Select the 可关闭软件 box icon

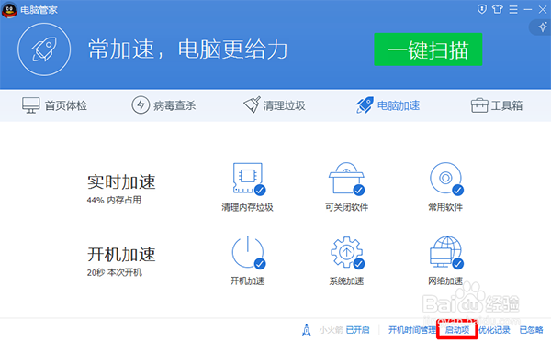(x=347, y=179)
